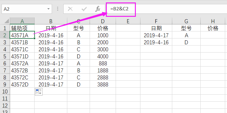Expand the Name Box dropdown arrow
The height and width of the screenshot is (113, 227).
tap(48, 9)
